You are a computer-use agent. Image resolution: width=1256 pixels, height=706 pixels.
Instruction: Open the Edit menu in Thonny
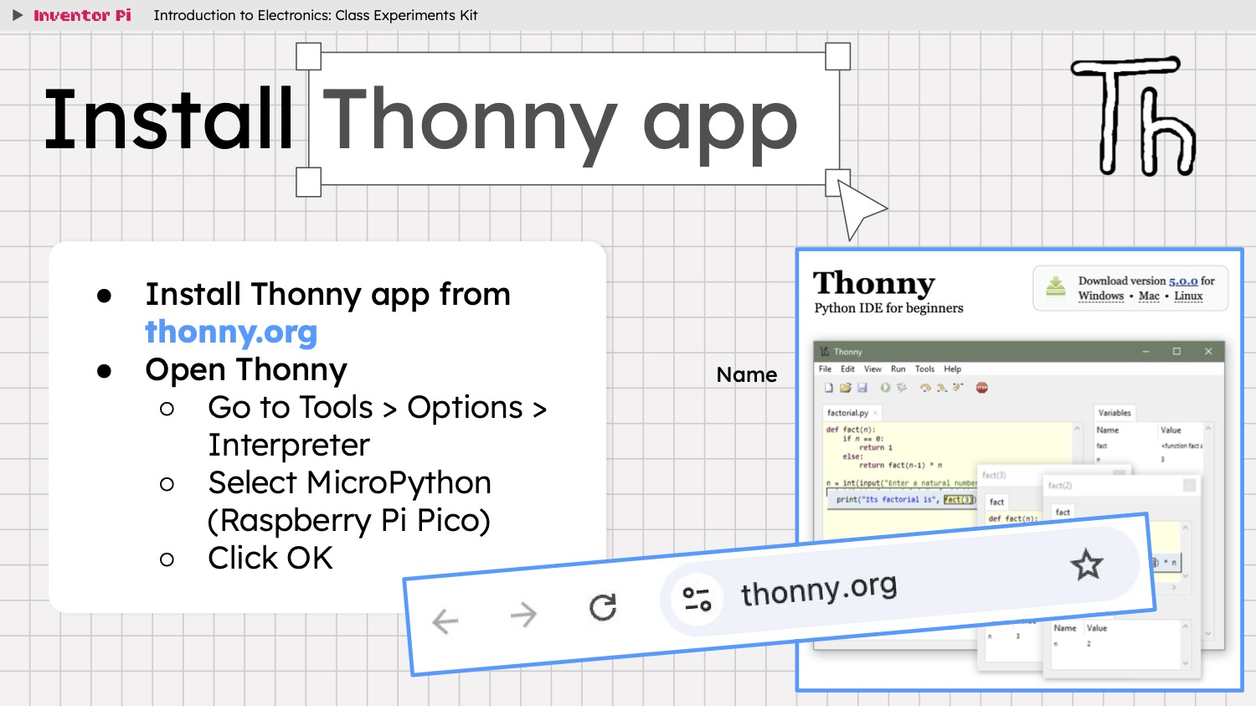pos(847,369)
